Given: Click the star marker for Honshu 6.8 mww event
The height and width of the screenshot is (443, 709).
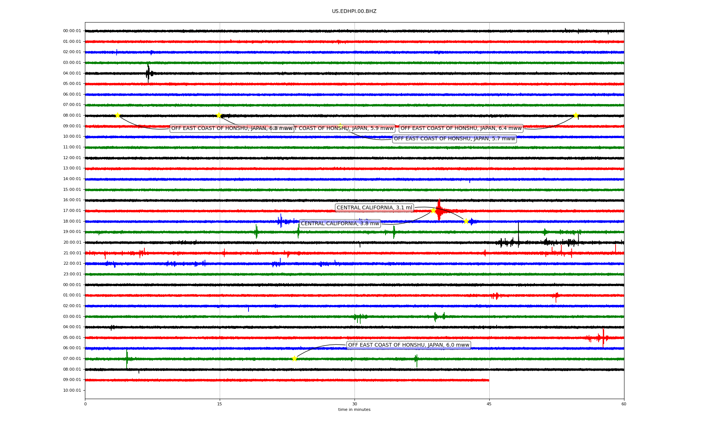Looking at the screenshot, I should 117,115.
